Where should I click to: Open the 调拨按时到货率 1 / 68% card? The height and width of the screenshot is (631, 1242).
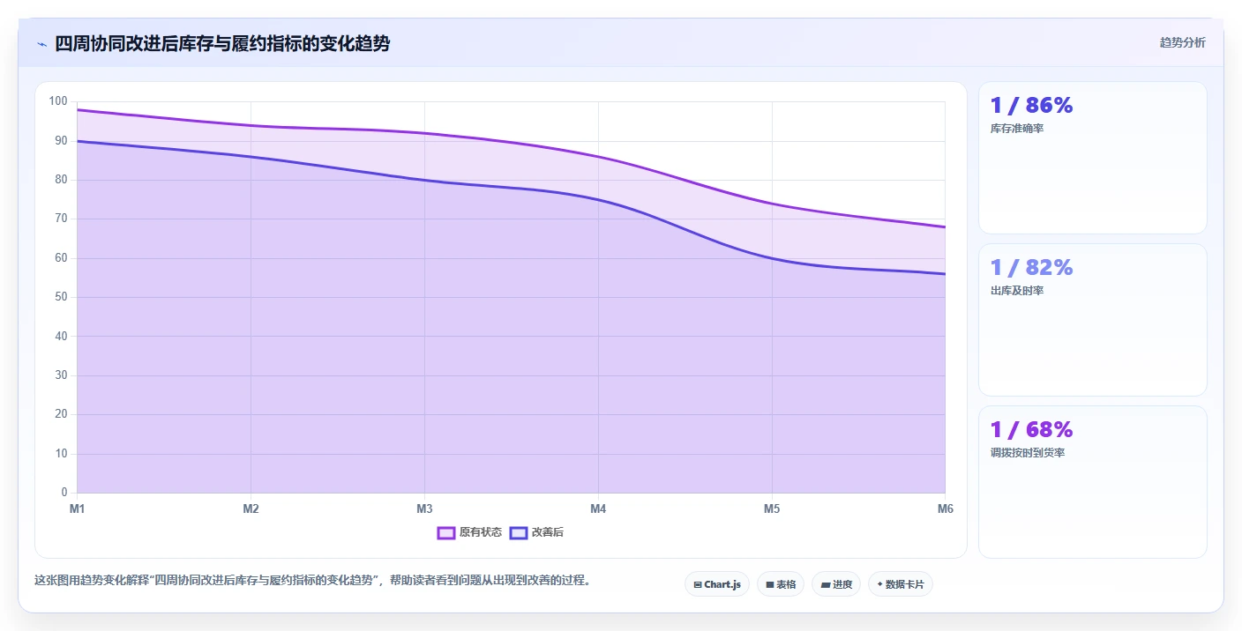(1092, 482)
